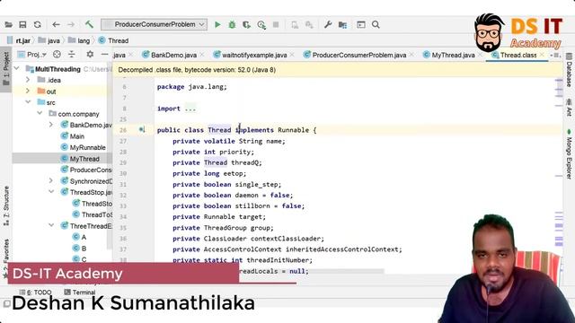The image size is (575, 323).
Task: Expand the .idea folder
Action: [28, 80]
